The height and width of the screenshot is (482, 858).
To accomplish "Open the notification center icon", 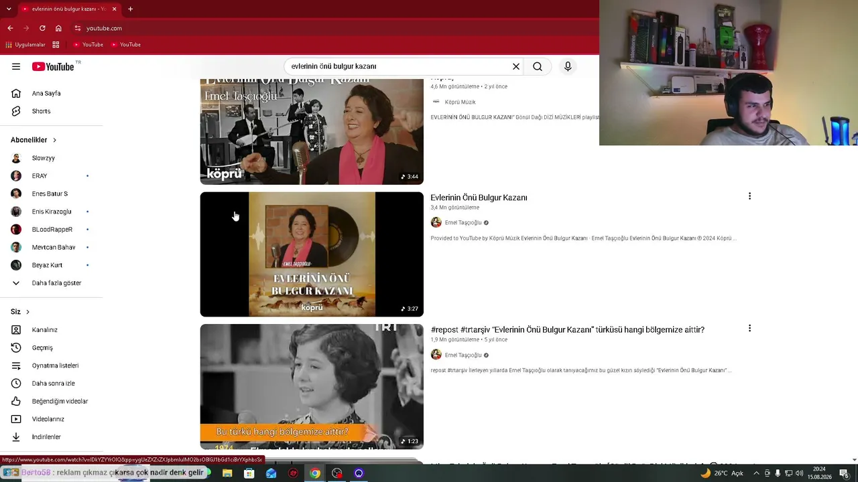I will point(844,473).
